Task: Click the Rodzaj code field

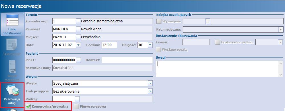Action: pyautogui.click(x=63, y=99)
